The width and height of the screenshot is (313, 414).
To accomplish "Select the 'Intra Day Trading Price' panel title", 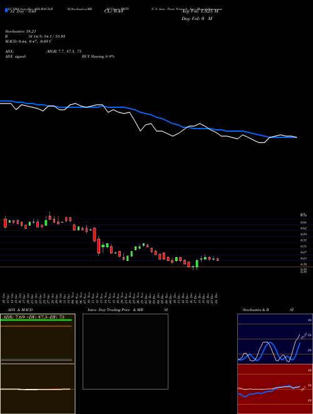I will pyautogui.click(x=109, y=310).
